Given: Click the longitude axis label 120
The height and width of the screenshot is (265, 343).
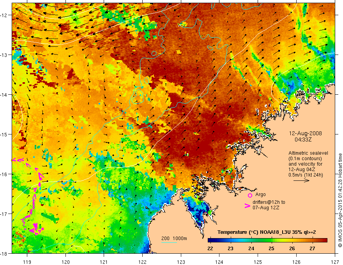Looking at the screenshot, I should pyautogui.click(x=65, y=262).
